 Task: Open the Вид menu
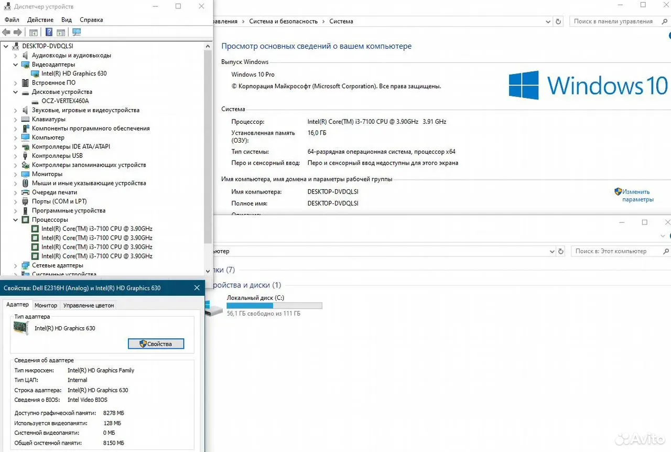(67, 20)
